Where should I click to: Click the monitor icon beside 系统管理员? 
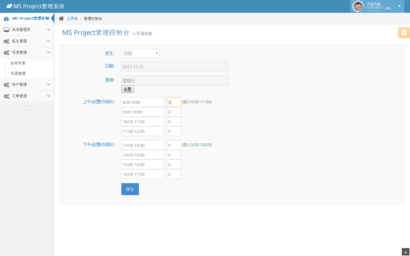click(x=6, y=30)
